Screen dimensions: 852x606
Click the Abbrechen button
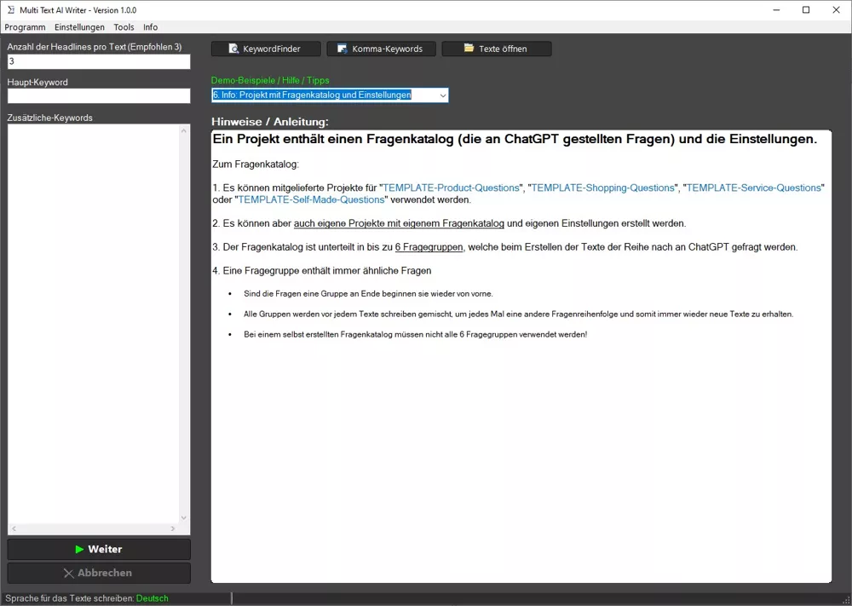[99, 574]
